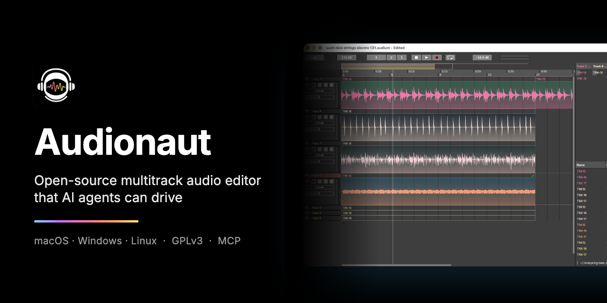Click the bar position field showing 5

(376, 57)
